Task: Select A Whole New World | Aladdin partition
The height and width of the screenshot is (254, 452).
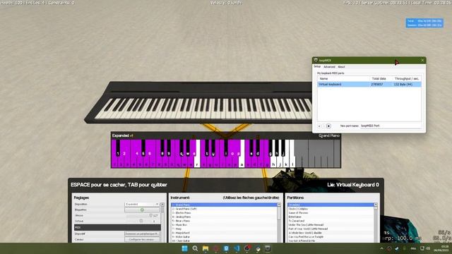Action: tap(331, 233)
